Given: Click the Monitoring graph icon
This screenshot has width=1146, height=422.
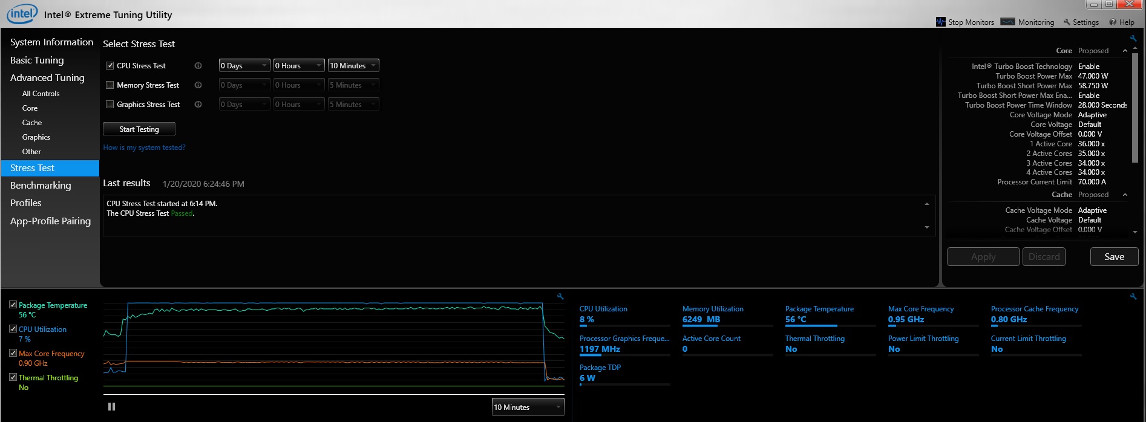Looking at the screenshot, I should pyautogui.click(x=1007, y=22).
